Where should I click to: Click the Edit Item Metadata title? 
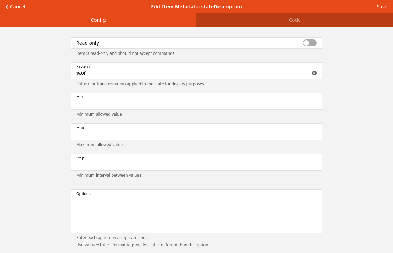click(196, 7)
